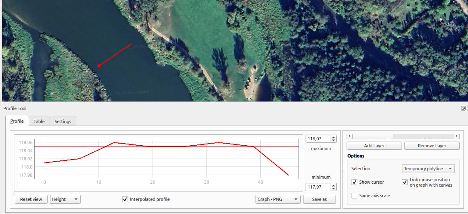Viewport: 468px width, 214px height.
Task: Switch to the Table tab
Action: (x=39, y=122)
